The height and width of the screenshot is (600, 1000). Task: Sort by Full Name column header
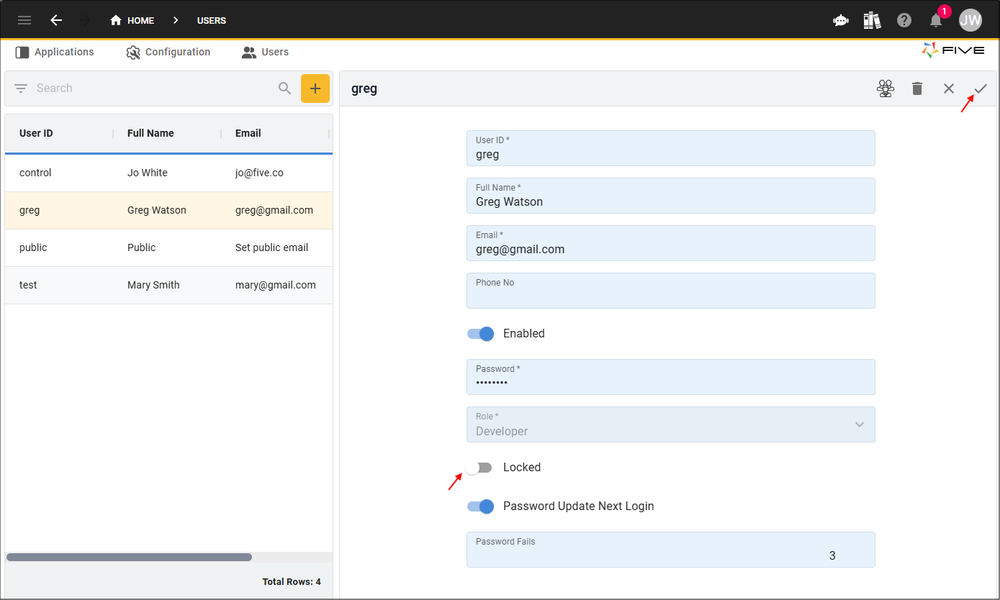point(150,133)
